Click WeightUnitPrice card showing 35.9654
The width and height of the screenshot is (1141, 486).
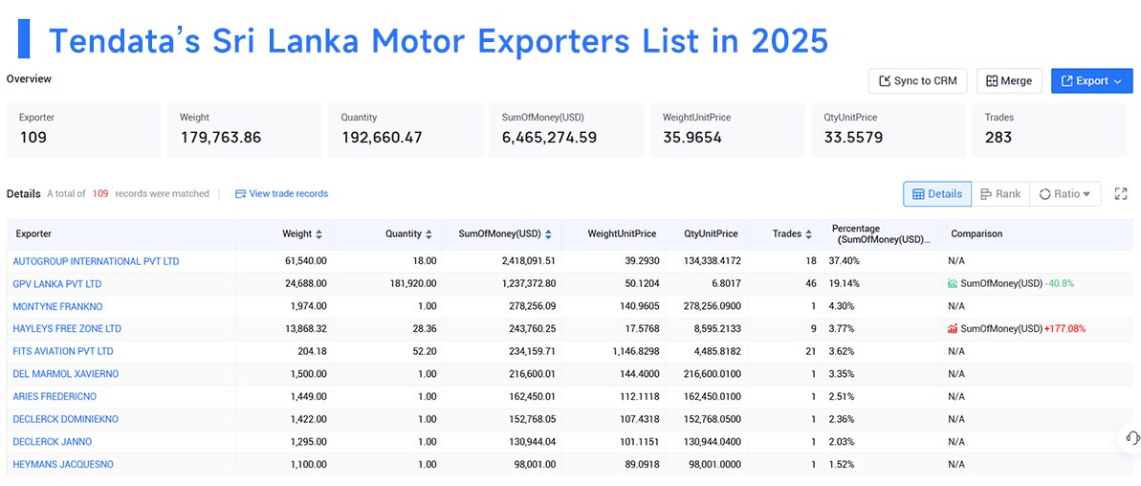tap(728, 129)
